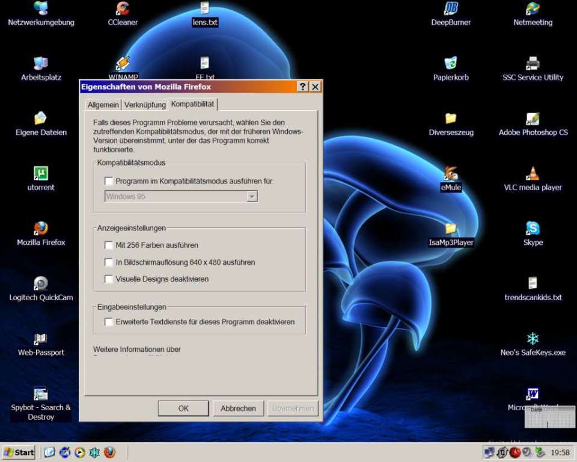Toggle 'Visuelle Designs deaktivieren' checkbox
The width and height of the screenshot is (577, 462).
coord(109,279)
